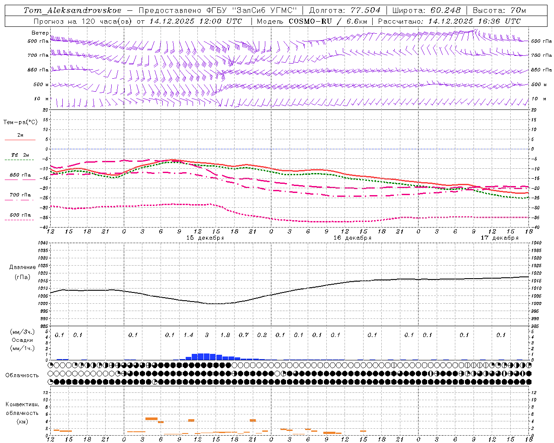
Task: Click the (мм/3ч.) units label
Action: (22, 332)
